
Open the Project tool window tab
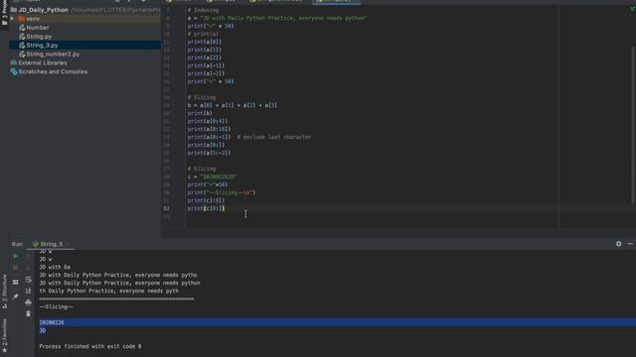[4, 13]
